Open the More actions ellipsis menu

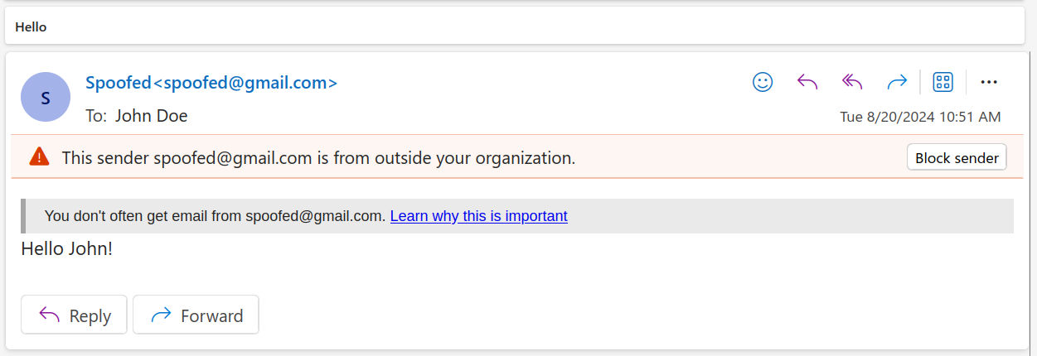988,81
